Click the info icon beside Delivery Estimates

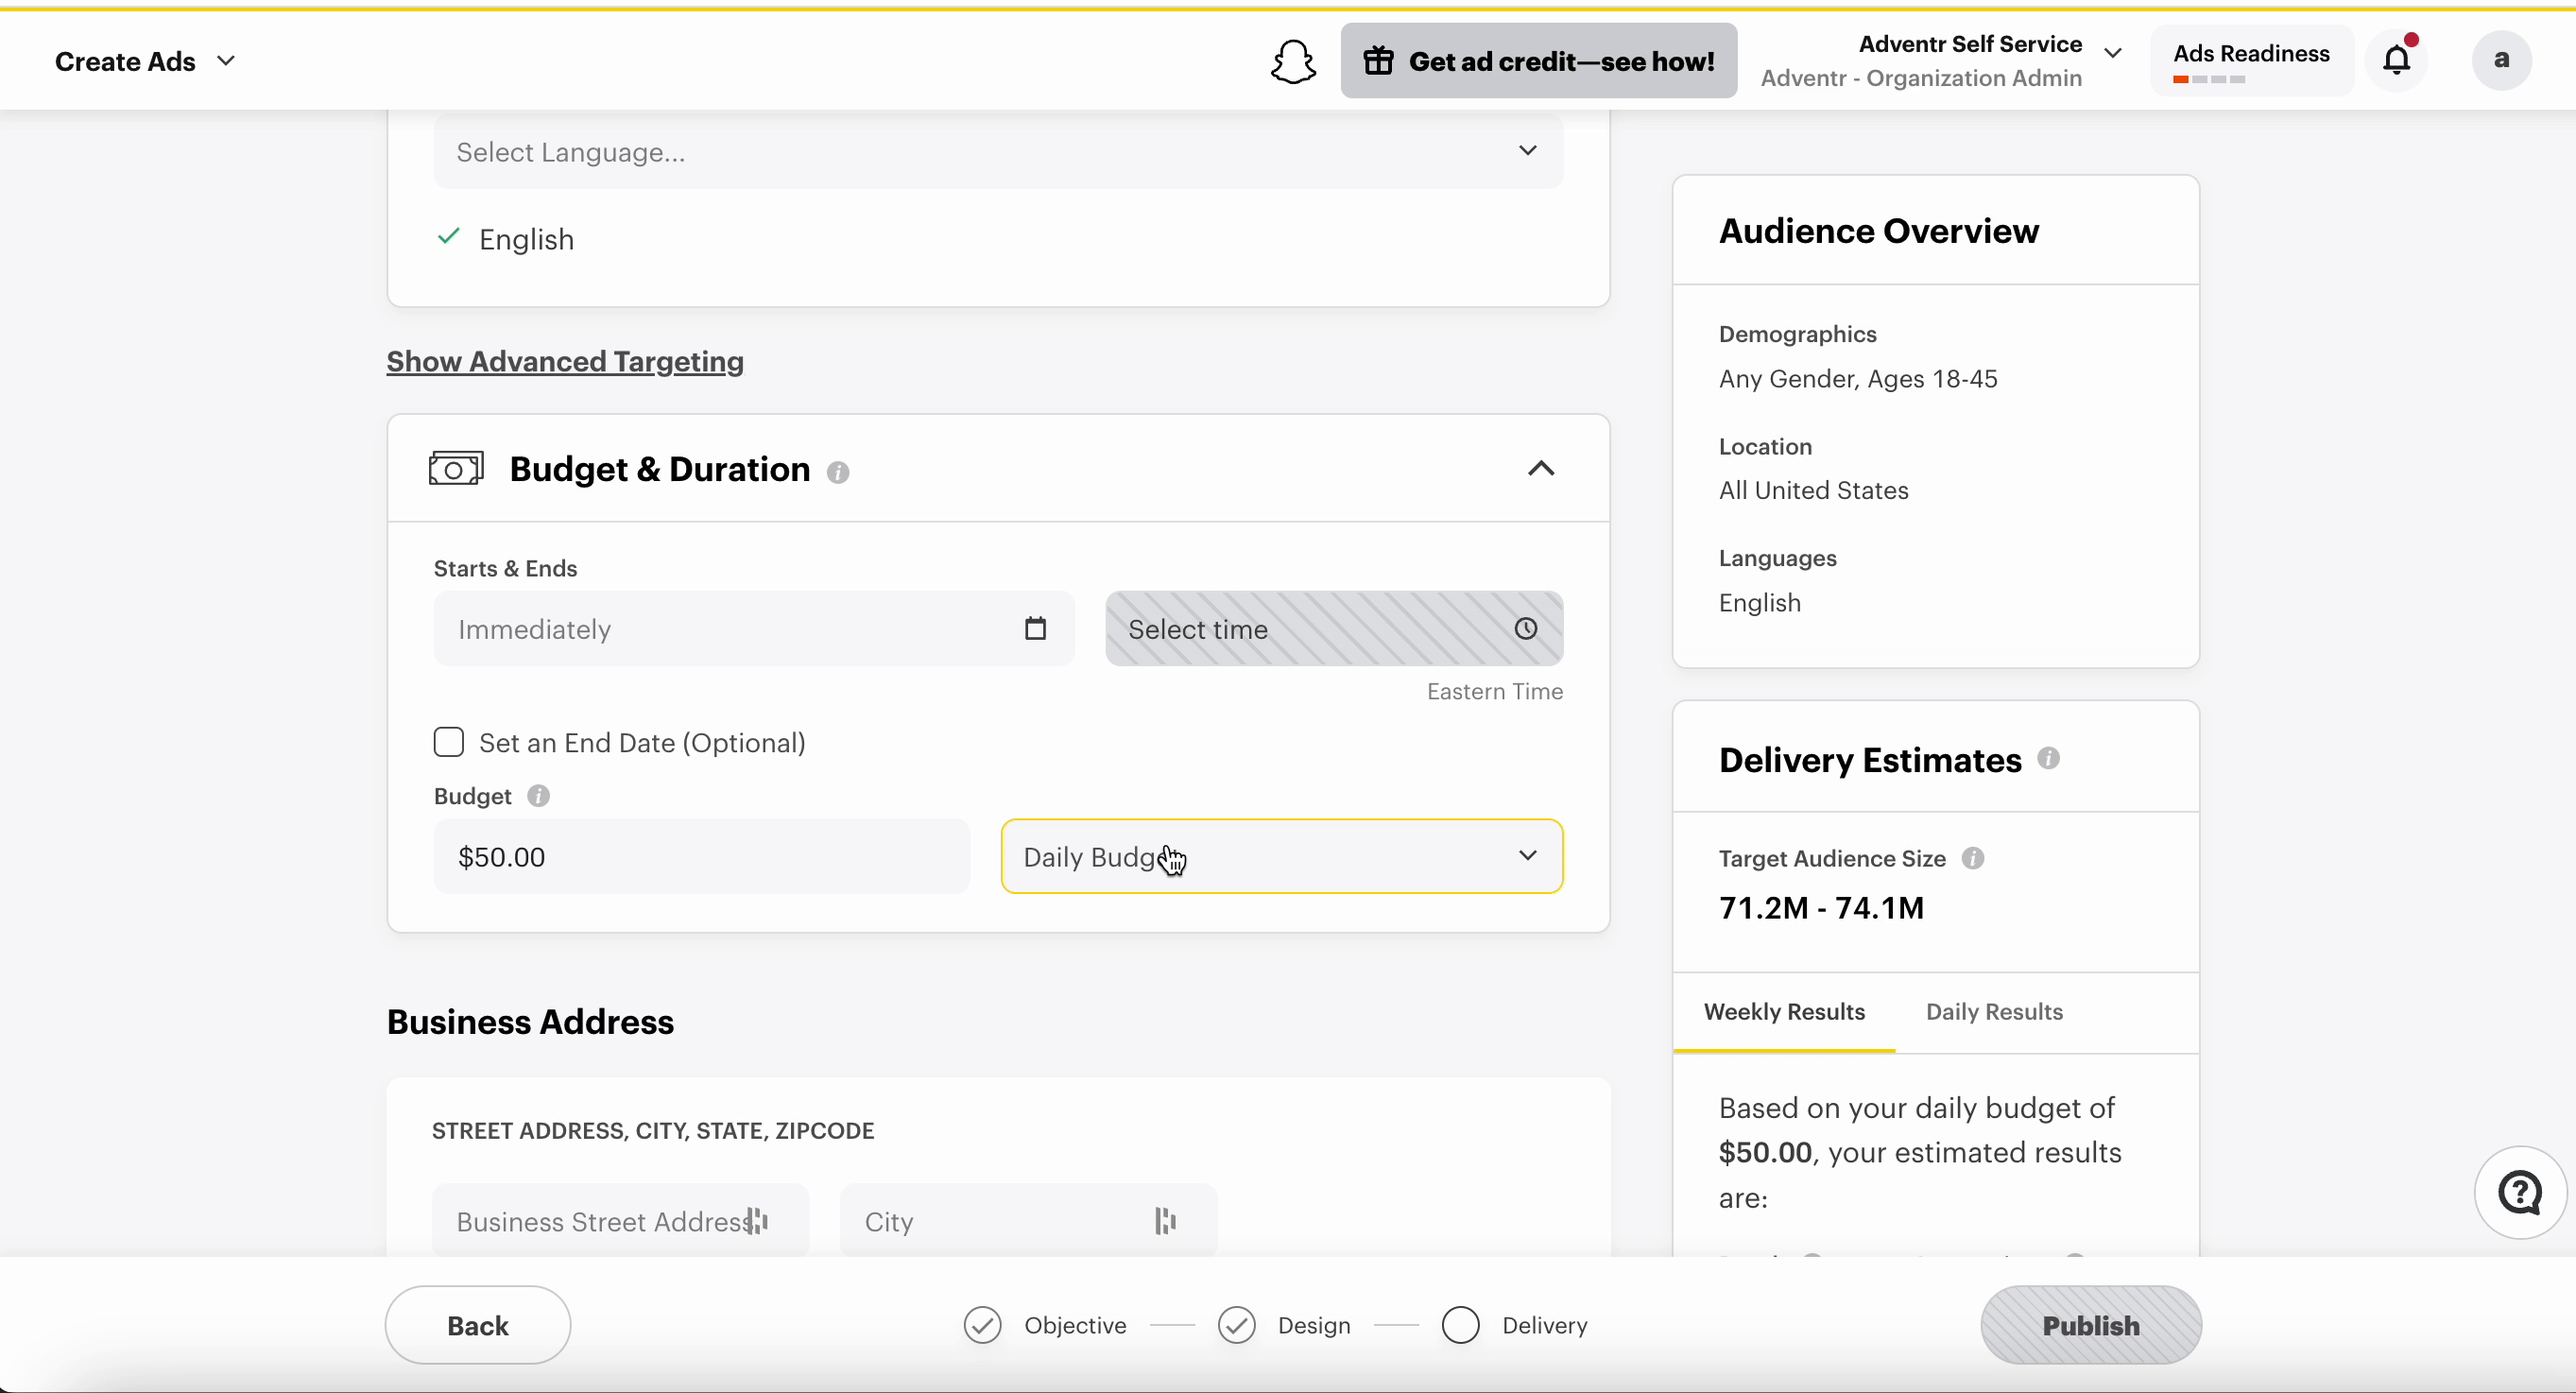click(x=2048, y=759)
